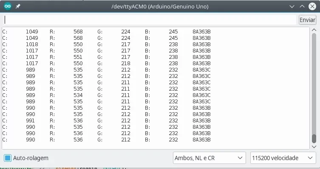The height and width of the screenshot is (169, 320).
Task: Click the Arduino logo icon in title bar
Action: (x=8, y=6)
